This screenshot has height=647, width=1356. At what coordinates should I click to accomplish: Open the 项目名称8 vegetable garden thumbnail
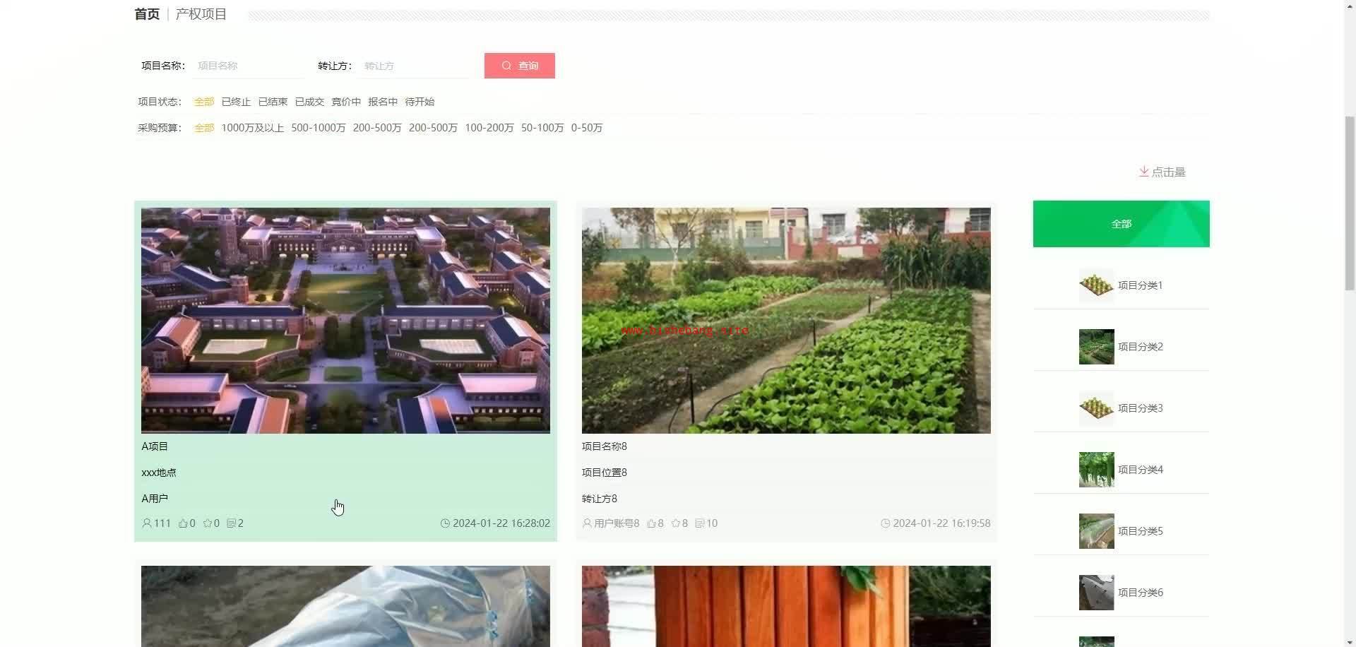pos(786,321)
